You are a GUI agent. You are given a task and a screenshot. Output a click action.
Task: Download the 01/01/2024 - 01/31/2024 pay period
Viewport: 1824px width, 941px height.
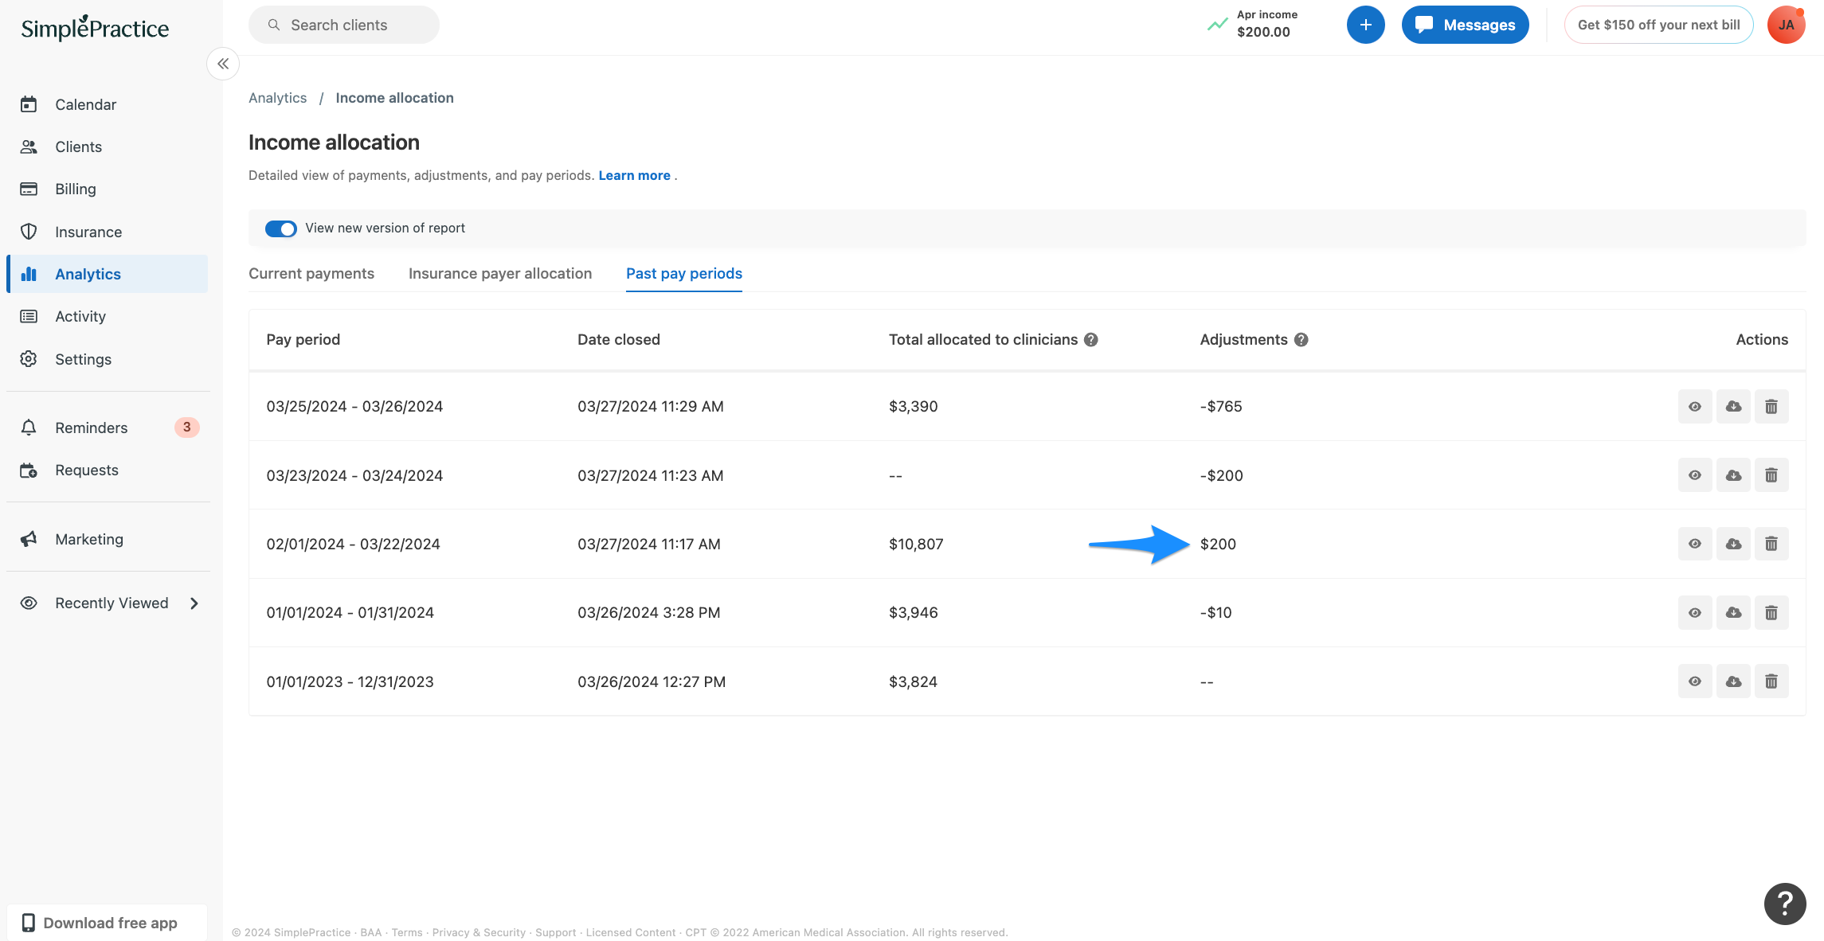click(1733, 613)
